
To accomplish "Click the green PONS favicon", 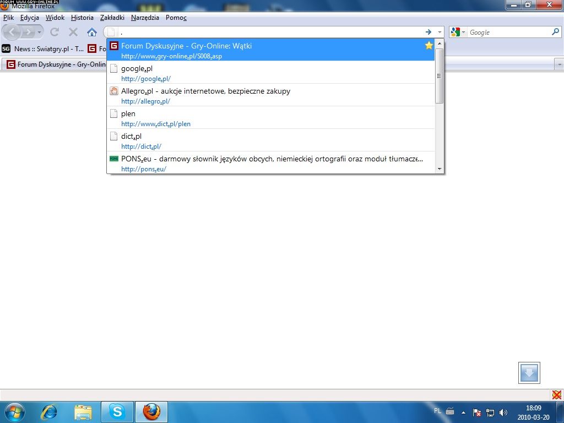I will point(114,159).
